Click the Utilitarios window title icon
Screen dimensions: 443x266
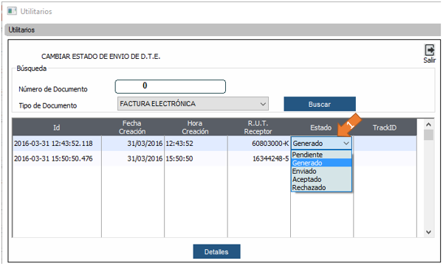point(12,11)
